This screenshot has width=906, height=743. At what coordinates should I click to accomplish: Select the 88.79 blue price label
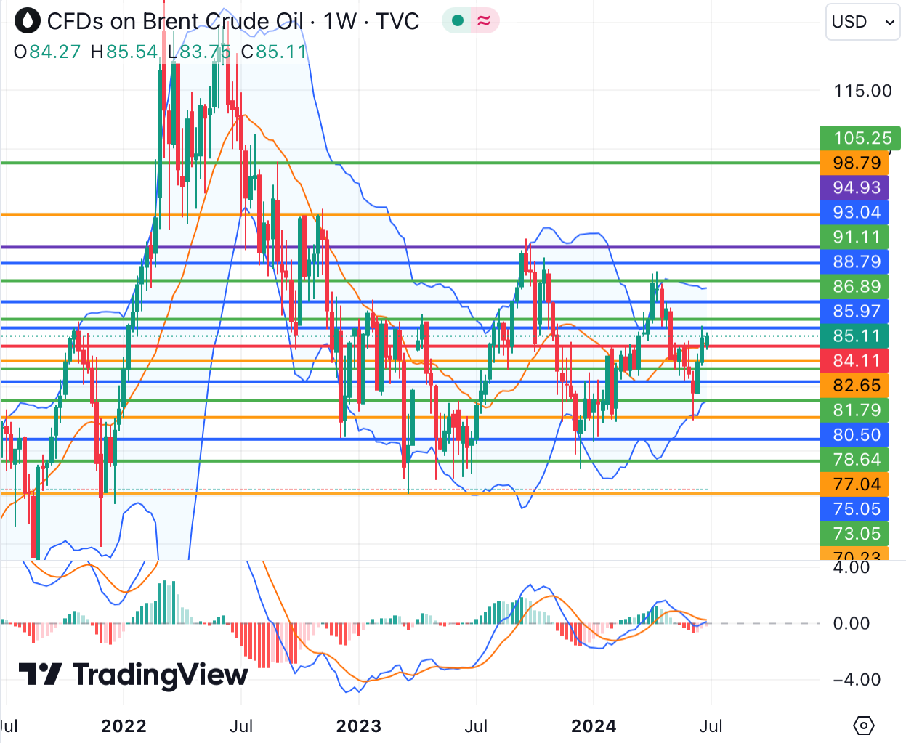tap(854, 261)
